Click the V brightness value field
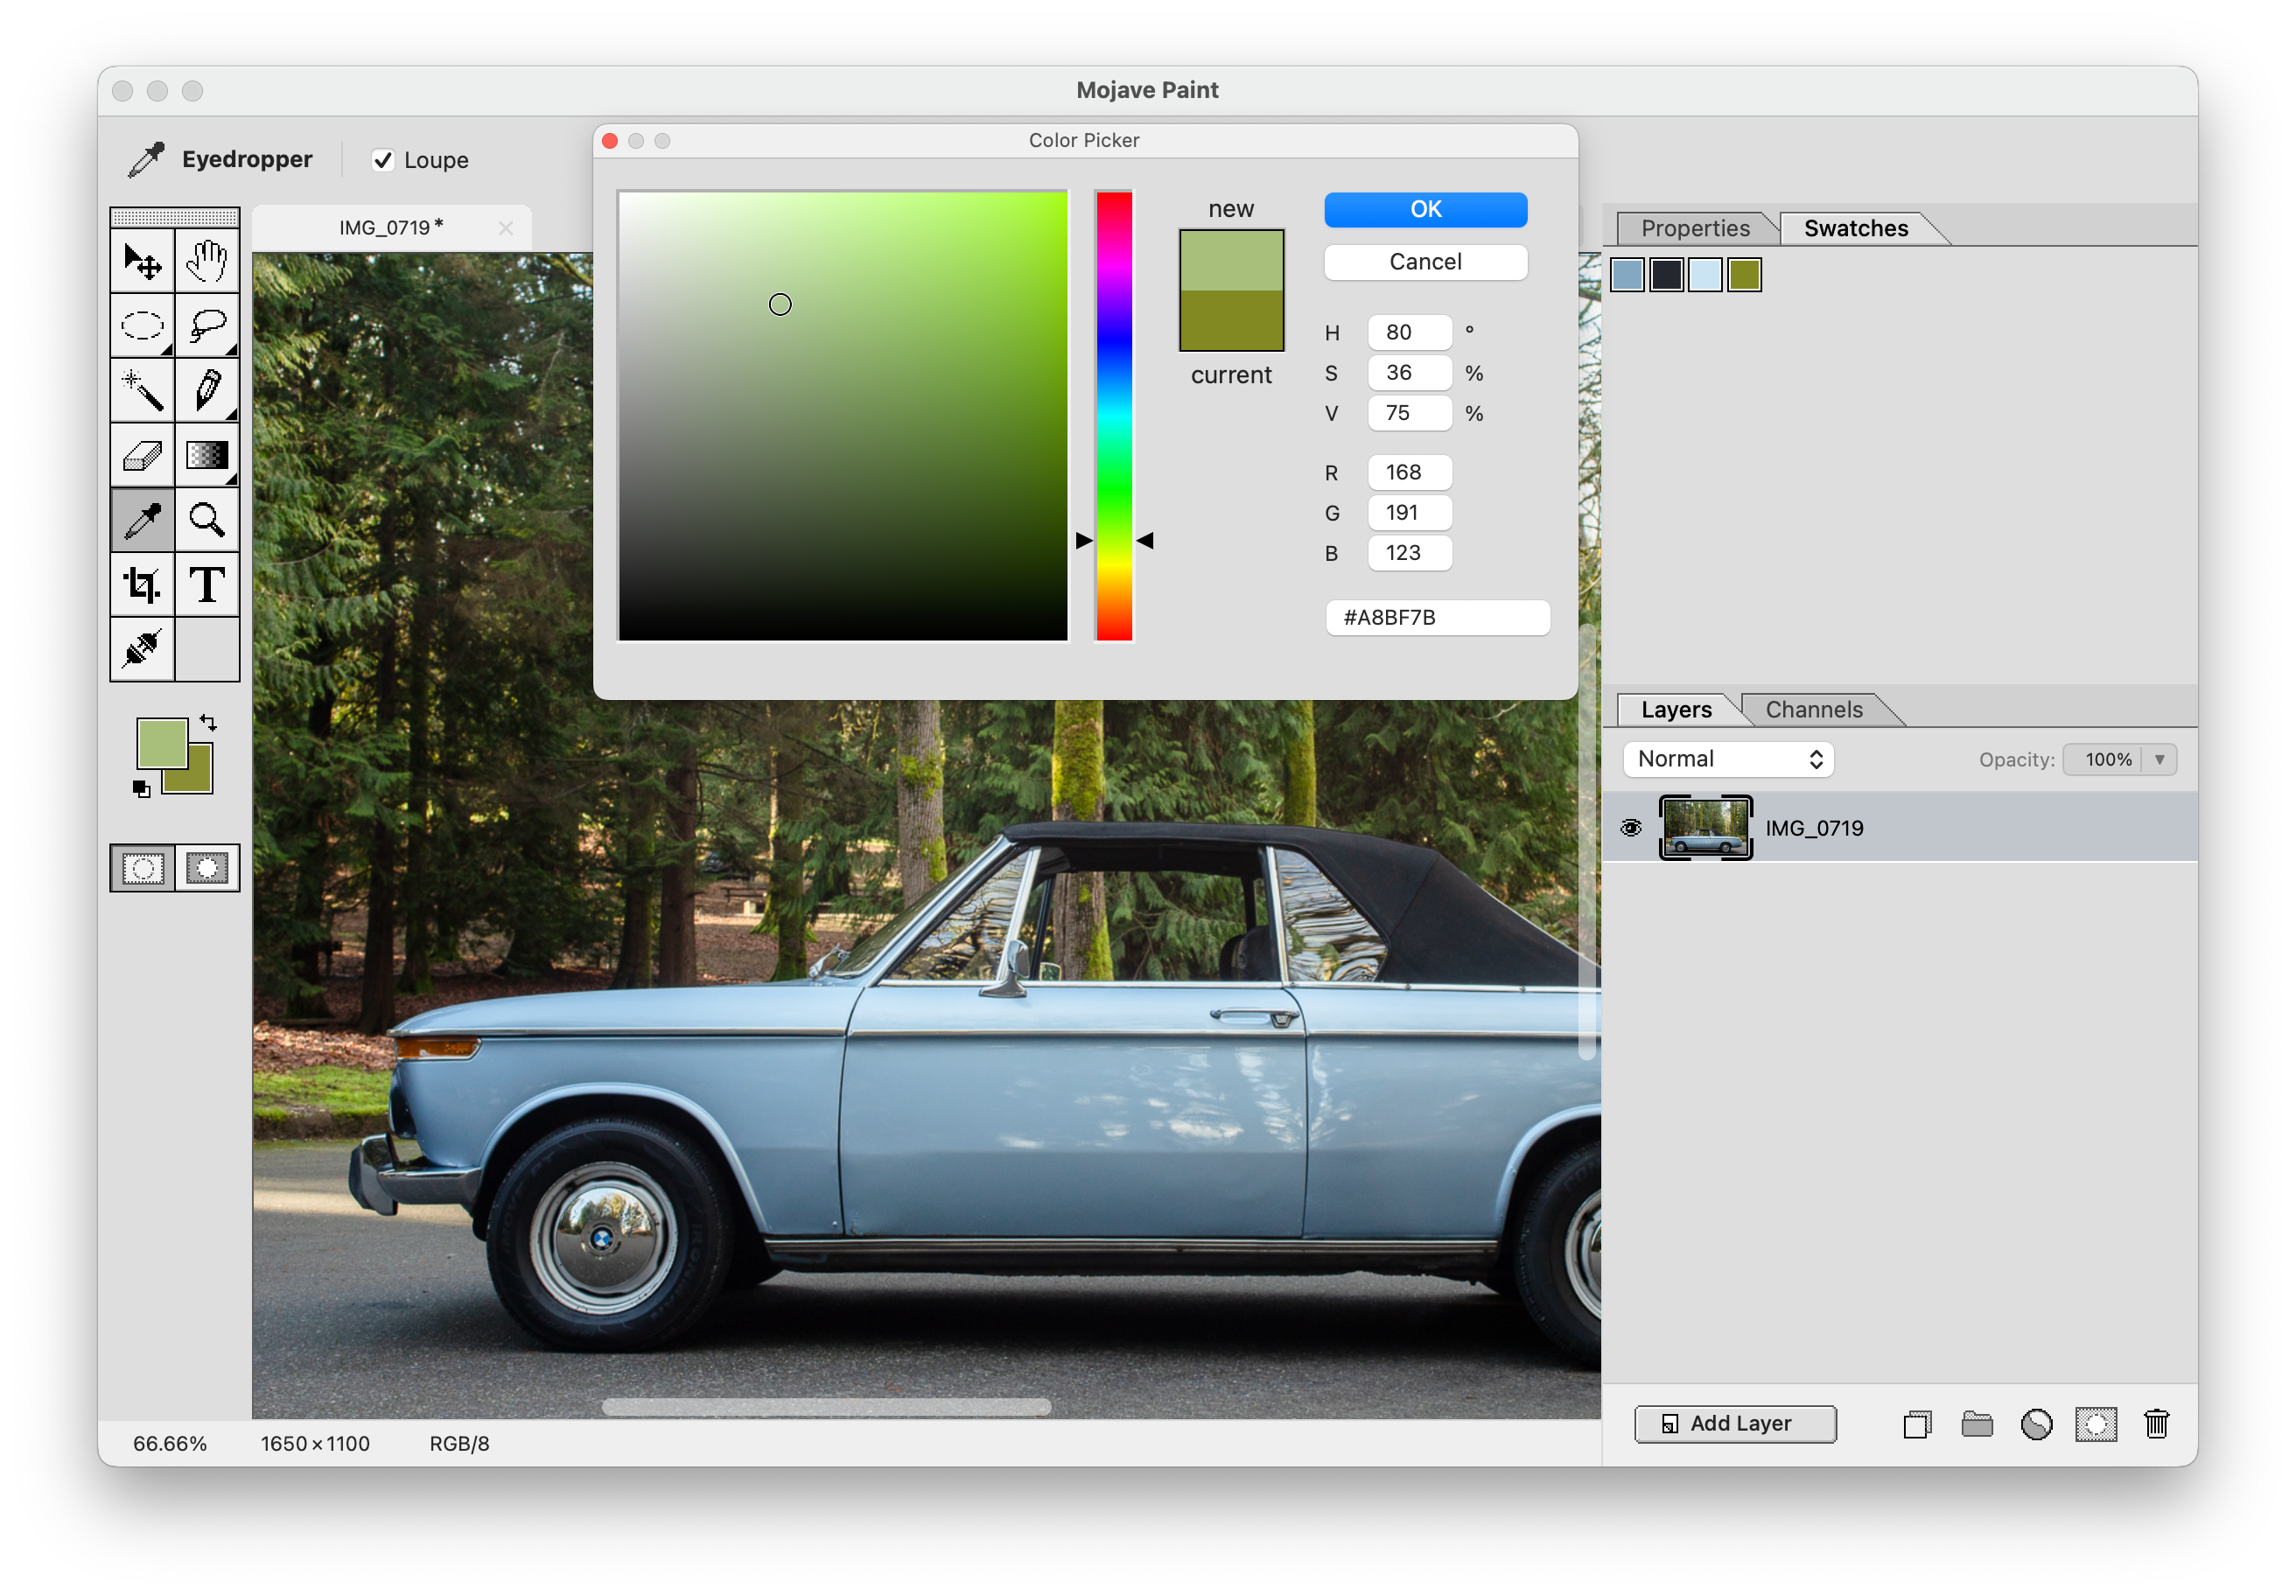Screen dimensions: 2296x1596 click(1409, 413)
